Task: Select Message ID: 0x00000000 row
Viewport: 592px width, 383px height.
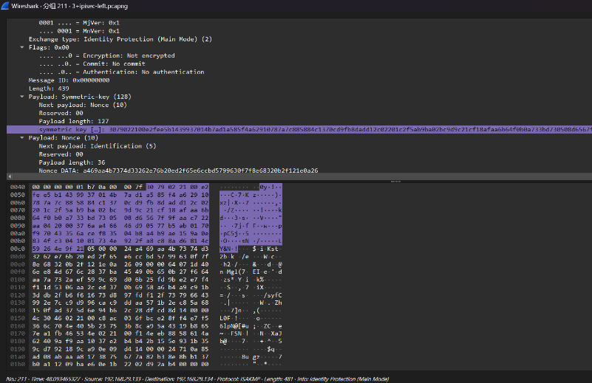Action: tap(69, 80)
